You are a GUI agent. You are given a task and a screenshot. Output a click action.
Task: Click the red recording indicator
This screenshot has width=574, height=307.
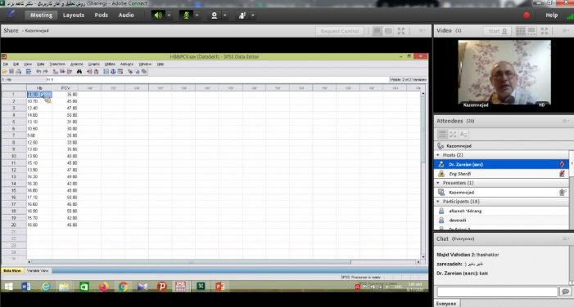[x=527, y=16]
